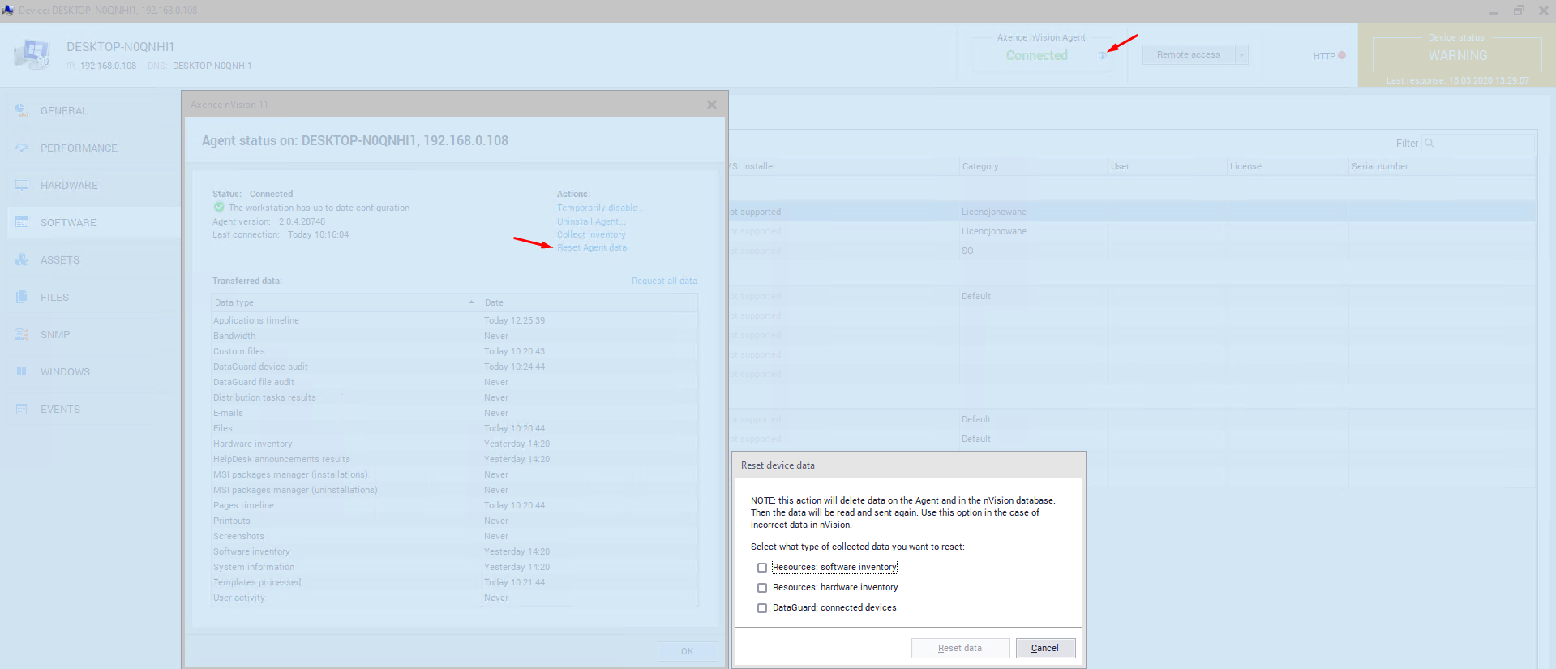
Task: Expand the Remote access dropdown arrow
Action: (1241, 54)
